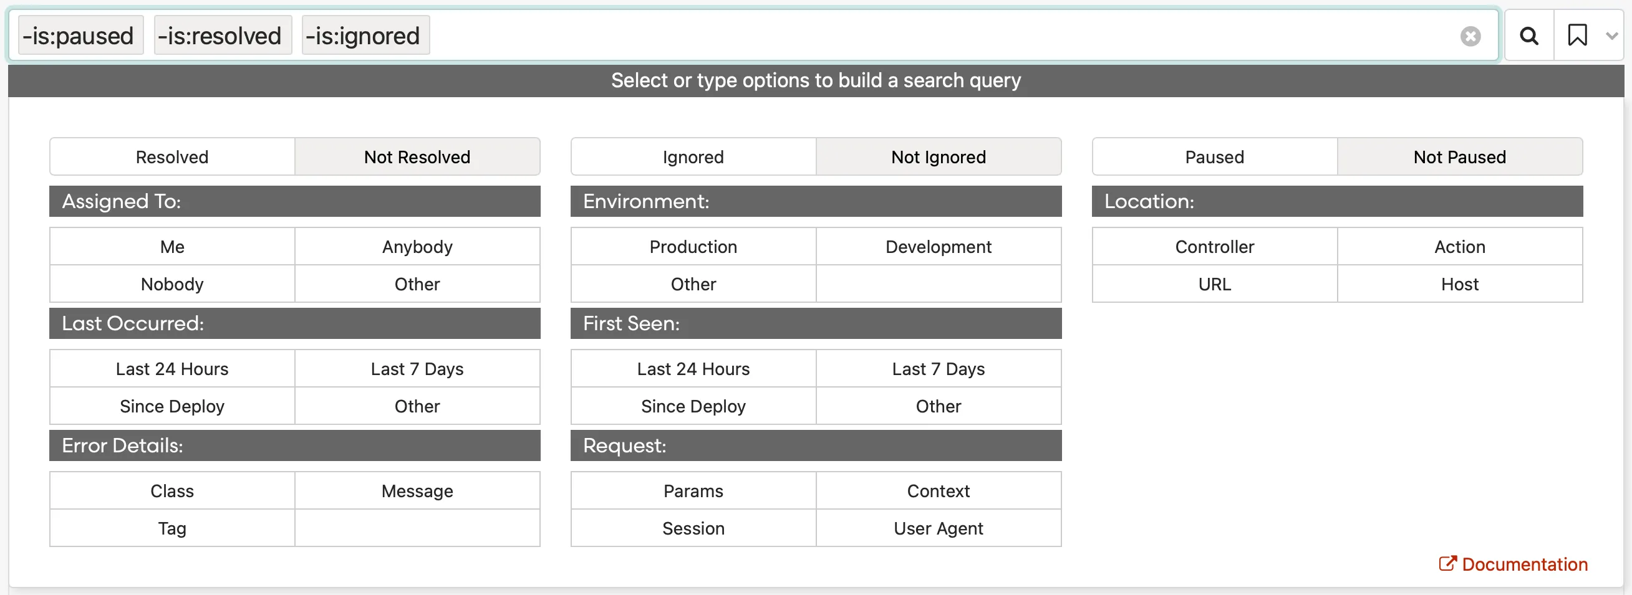
Task: Choose Nobody under Assigned To
Action: click(171, 284)
